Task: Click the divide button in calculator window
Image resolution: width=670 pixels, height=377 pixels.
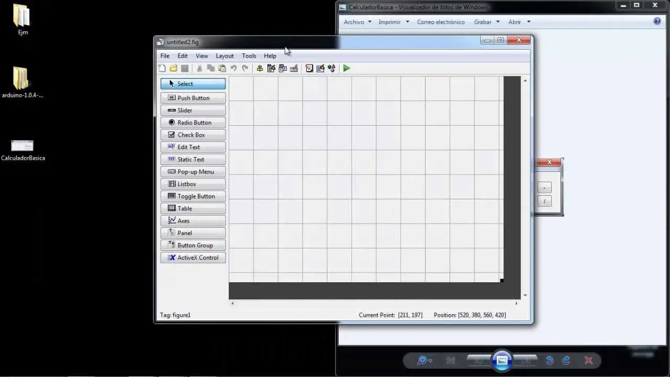Action: point(544,201)
